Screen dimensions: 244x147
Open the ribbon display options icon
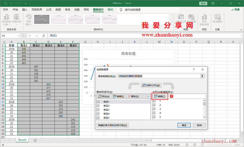click(213, 3)
